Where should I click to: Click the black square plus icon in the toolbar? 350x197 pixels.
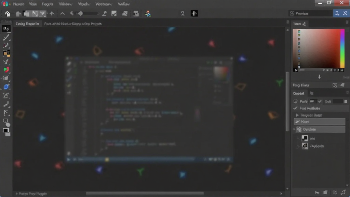coord(194,13)
